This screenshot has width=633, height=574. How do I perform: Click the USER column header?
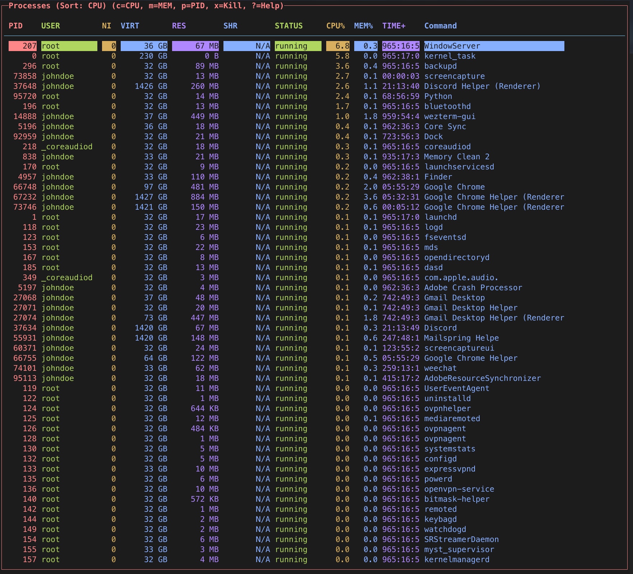point(51,26)
